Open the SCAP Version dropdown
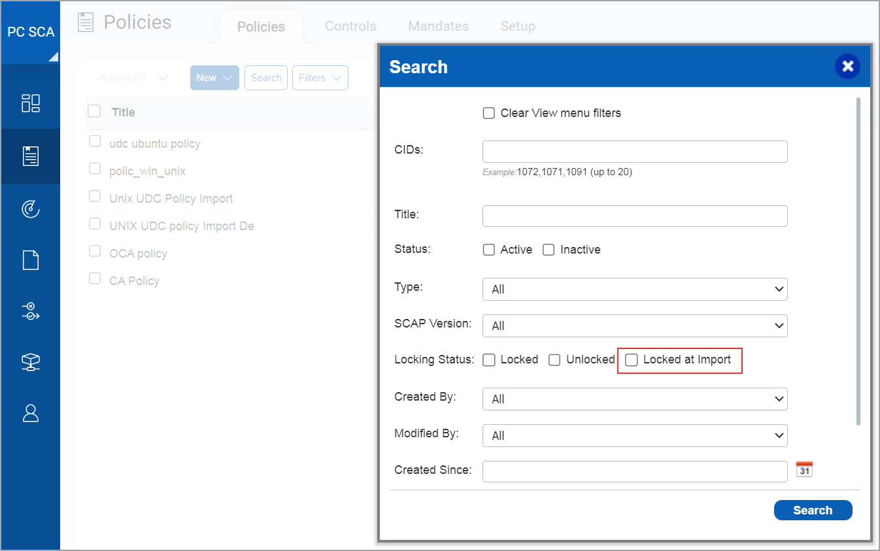880x551 pixels. click(634, 326)
